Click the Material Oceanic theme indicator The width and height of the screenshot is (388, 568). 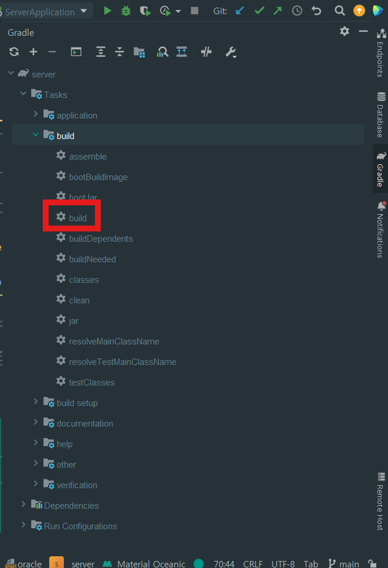(x=144, y=564)
